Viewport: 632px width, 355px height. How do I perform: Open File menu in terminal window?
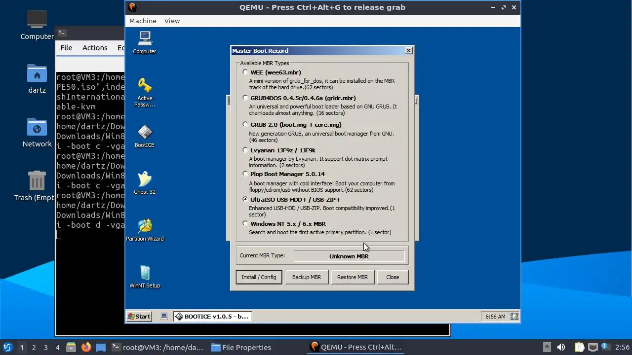(x=66, y=48)
